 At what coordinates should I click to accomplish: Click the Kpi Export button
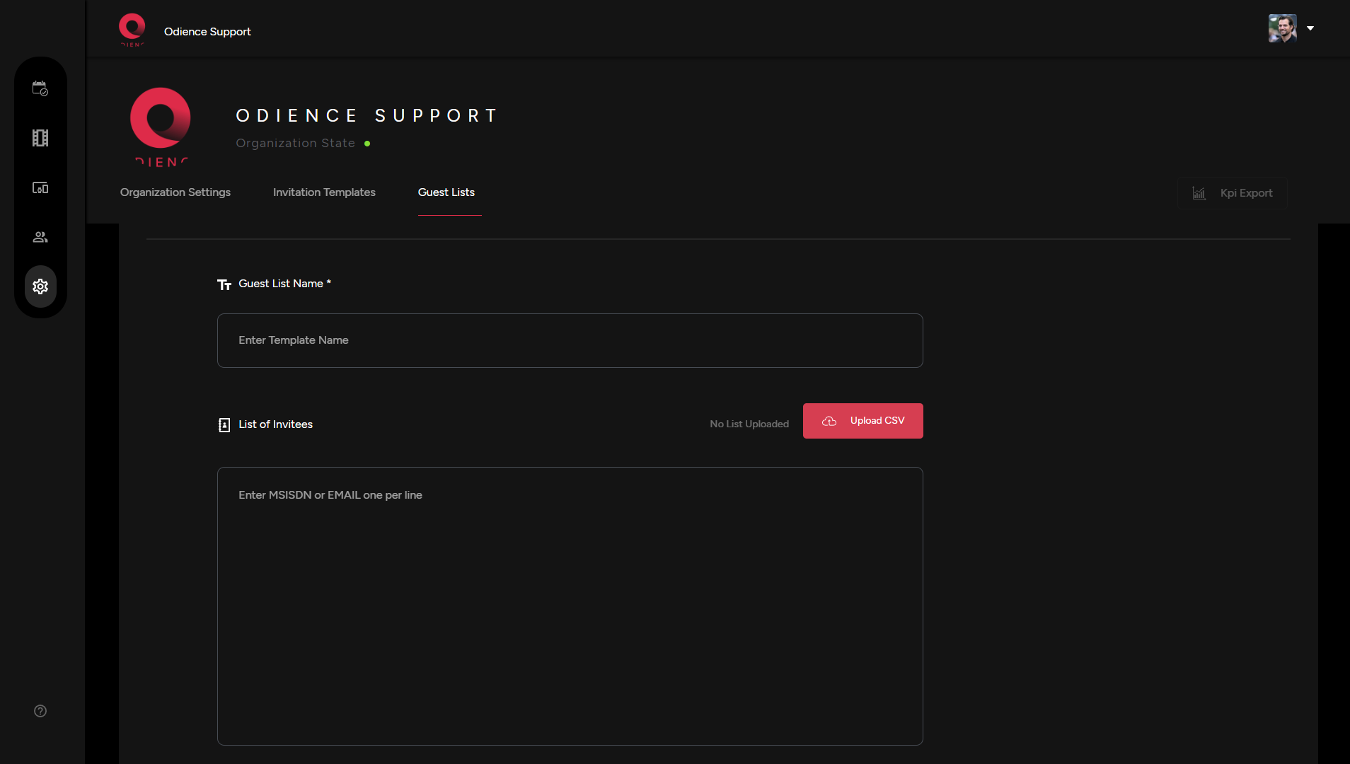click(x=1232, y=193)
